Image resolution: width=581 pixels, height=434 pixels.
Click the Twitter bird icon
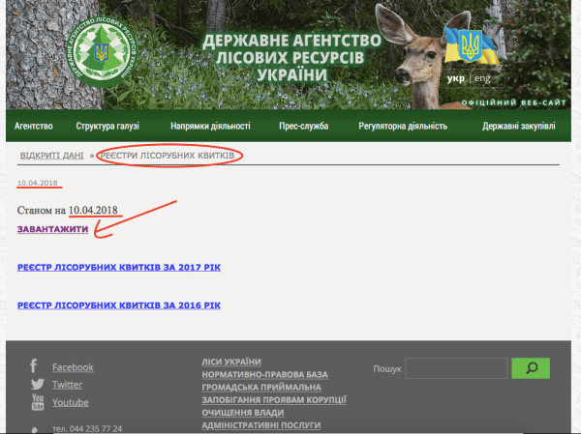click(x=37, y=384)
